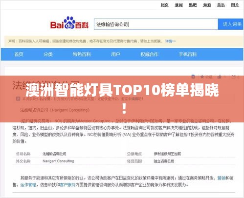Click the 独立咨询公司 table value
The width and height of the screenshot is (244, 198).
click(x=164, y=161)
